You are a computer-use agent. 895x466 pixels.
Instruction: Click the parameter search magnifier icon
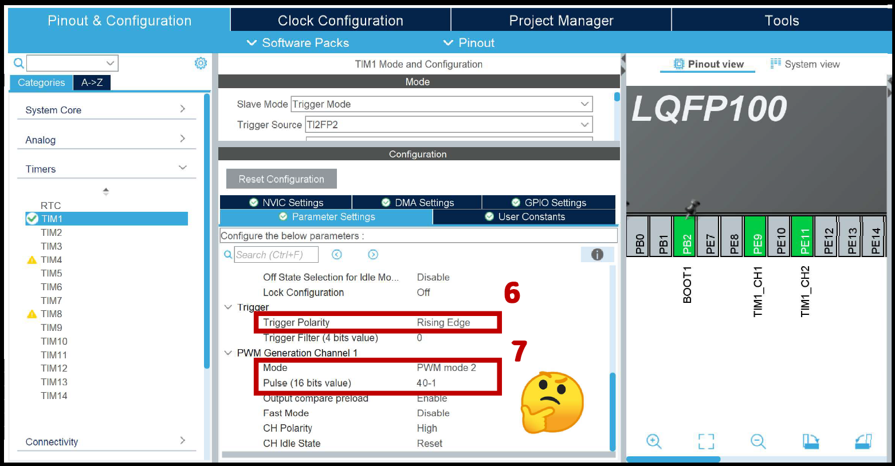[228, 255]
